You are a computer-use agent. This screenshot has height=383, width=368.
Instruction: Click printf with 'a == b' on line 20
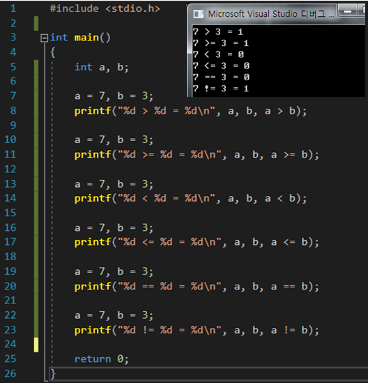tap(197, 286)
